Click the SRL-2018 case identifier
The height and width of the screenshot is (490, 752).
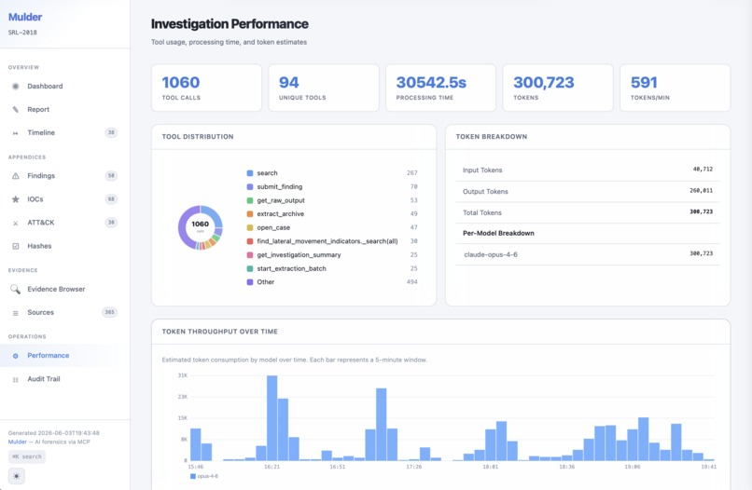pos(22,33)
